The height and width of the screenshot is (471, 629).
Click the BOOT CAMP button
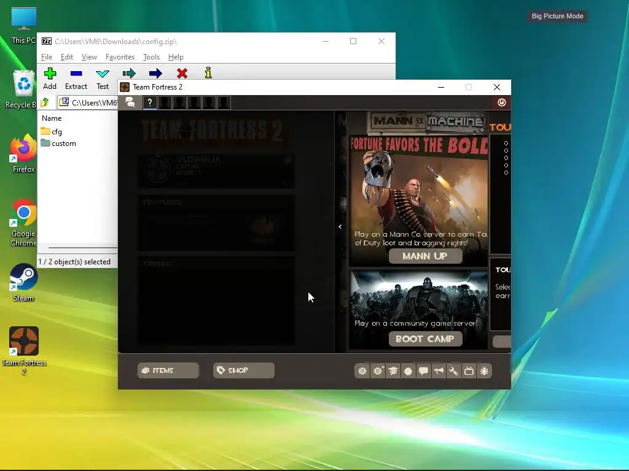(425, 339)
